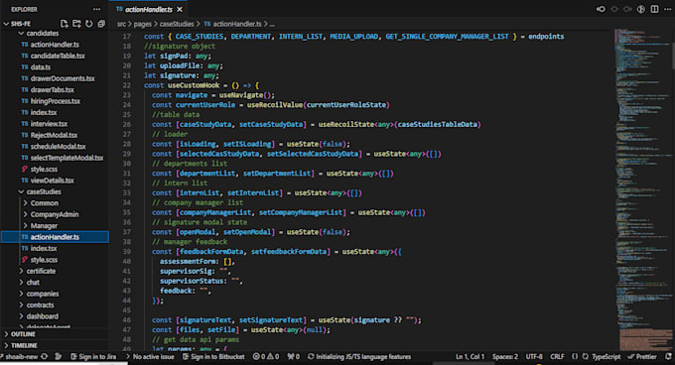Create a new folder in SHS-FE

click(x=76, y=24)
